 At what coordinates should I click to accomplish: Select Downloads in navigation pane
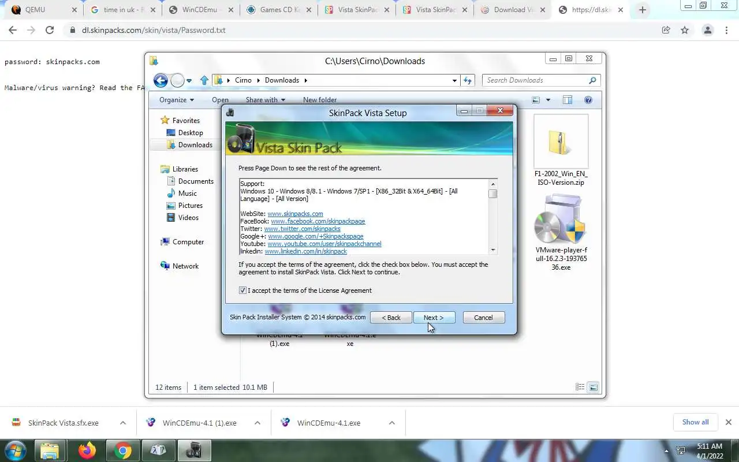pyautogui.click(x=195, y=145)
